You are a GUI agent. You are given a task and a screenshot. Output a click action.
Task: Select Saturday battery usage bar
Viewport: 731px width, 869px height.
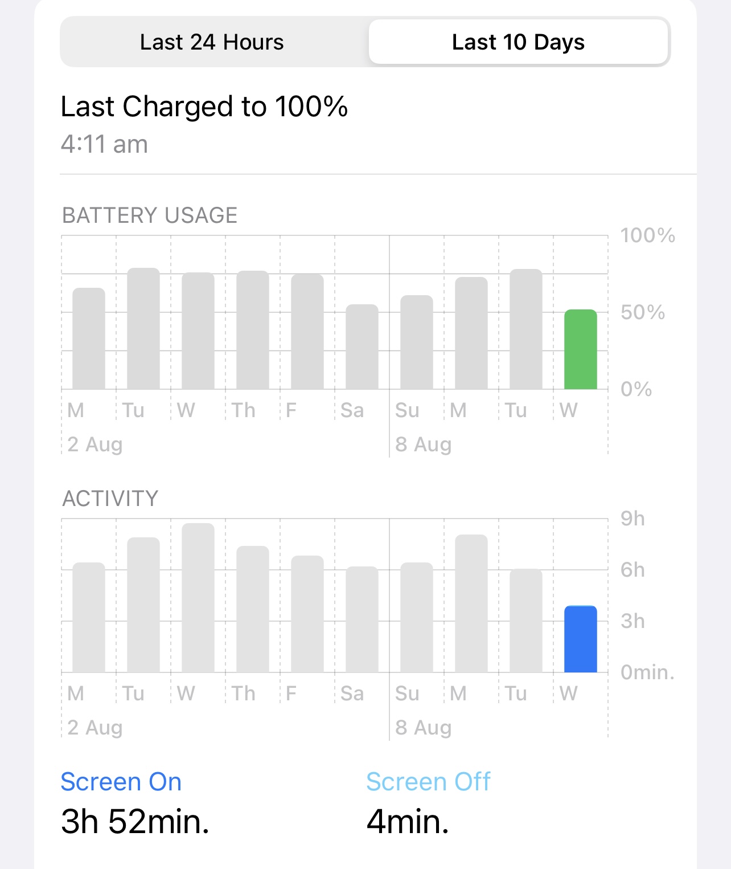(362, 347)
